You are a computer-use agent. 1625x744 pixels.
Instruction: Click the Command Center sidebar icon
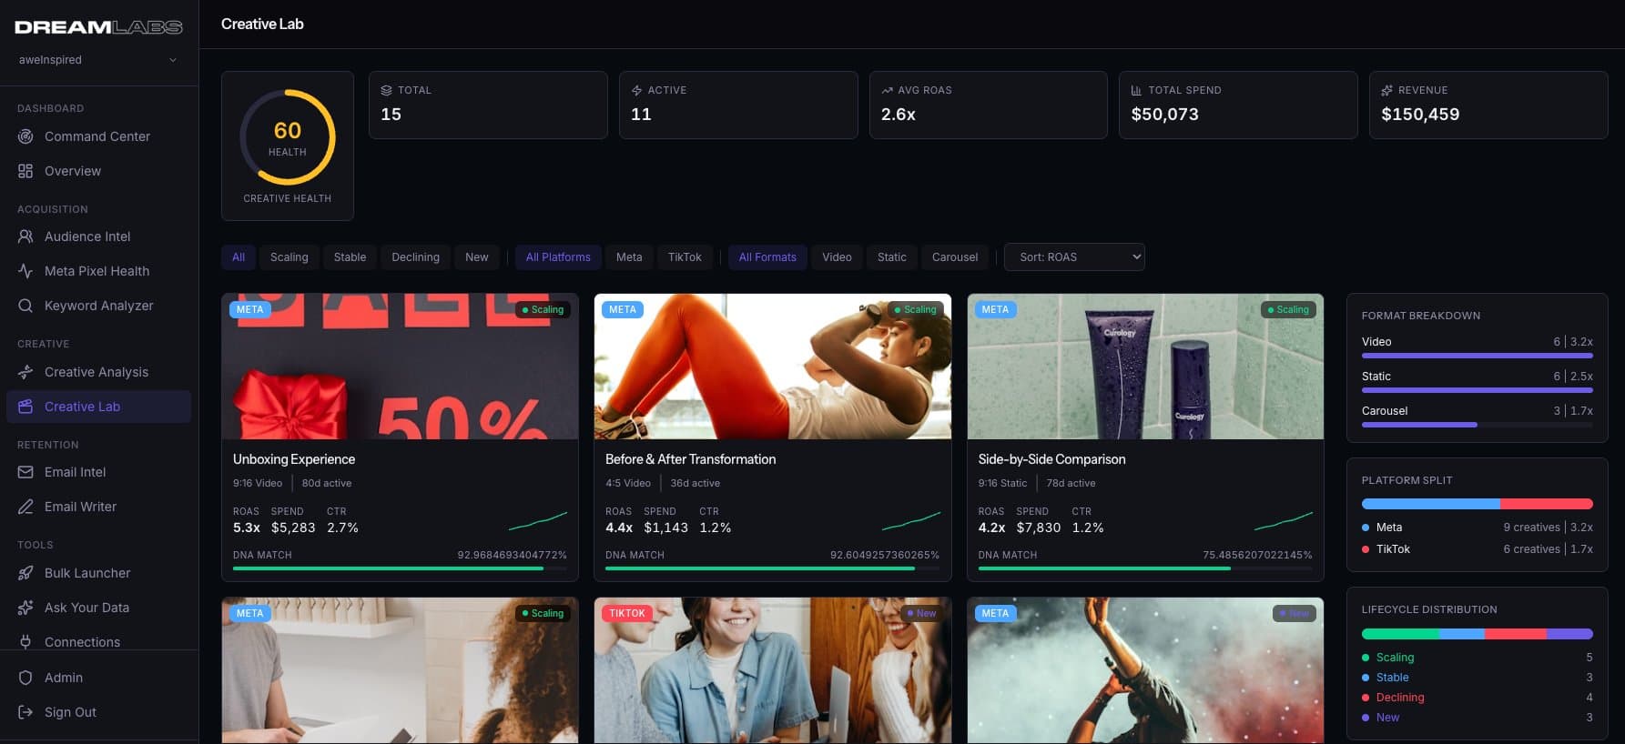[25, 136]
